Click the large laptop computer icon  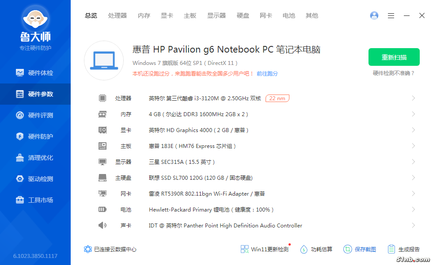click(104, 61)
